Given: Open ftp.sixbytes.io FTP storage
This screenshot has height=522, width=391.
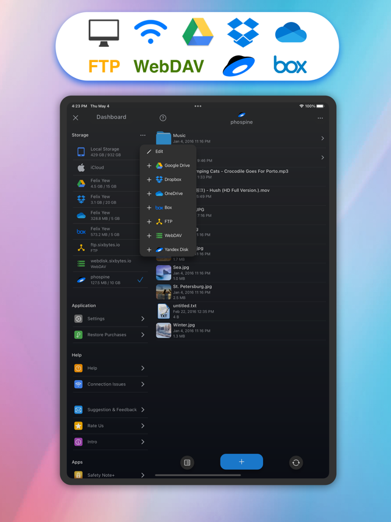Looking at the screenshot, I should pos(110,247).
